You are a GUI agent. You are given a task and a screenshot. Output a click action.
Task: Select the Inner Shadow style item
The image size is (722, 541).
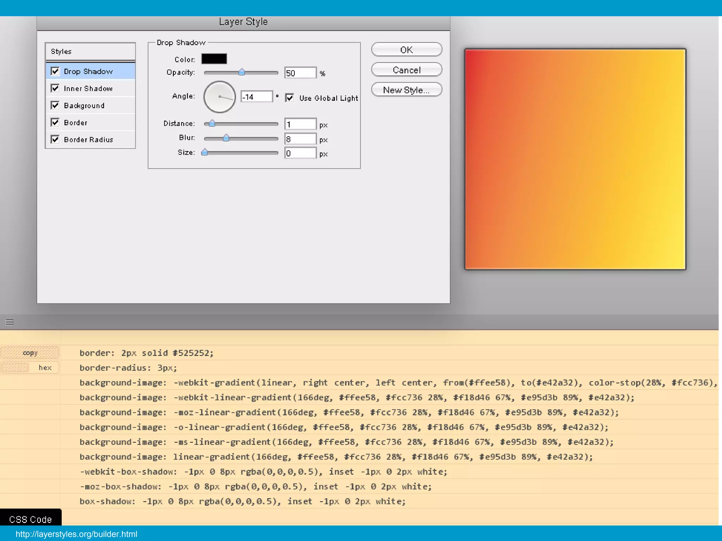click(88, 88)
